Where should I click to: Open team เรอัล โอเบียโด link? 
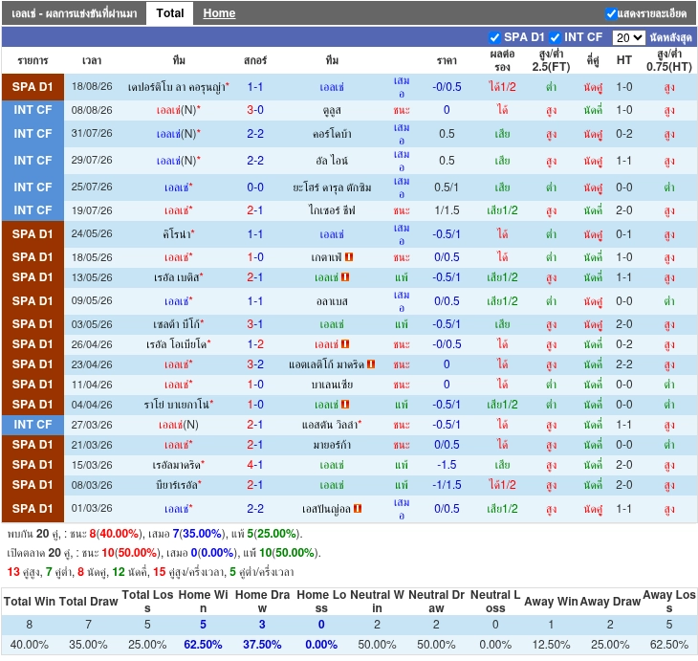(x=177, y=343)
